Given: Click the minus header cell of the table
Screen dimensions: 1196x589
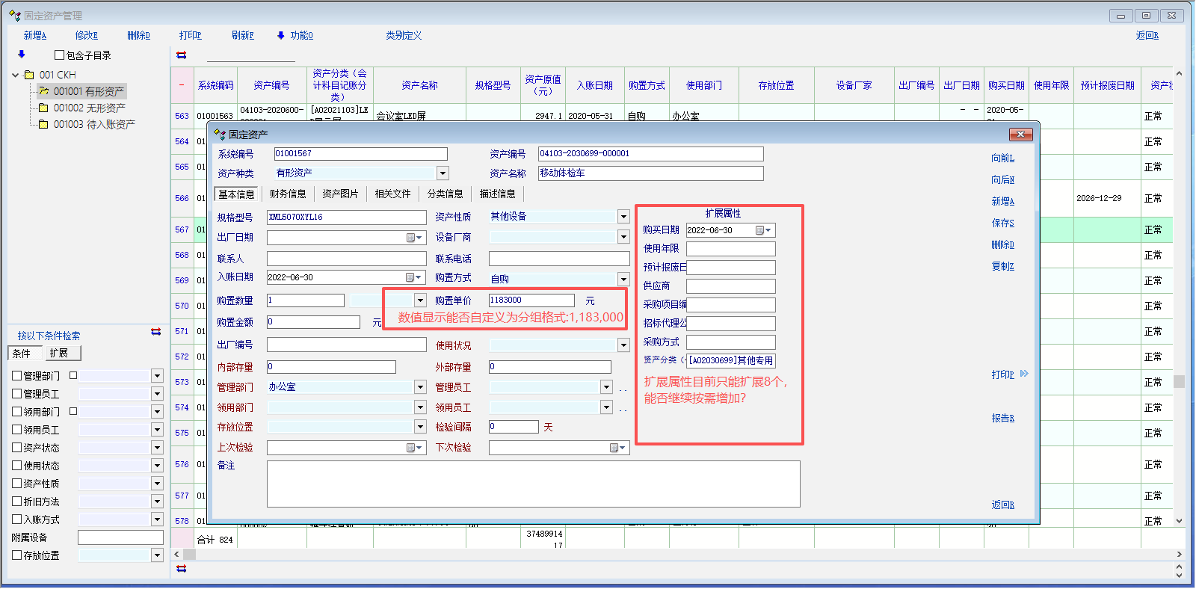Looking at the screenshot, I should [x=182, y=85].
